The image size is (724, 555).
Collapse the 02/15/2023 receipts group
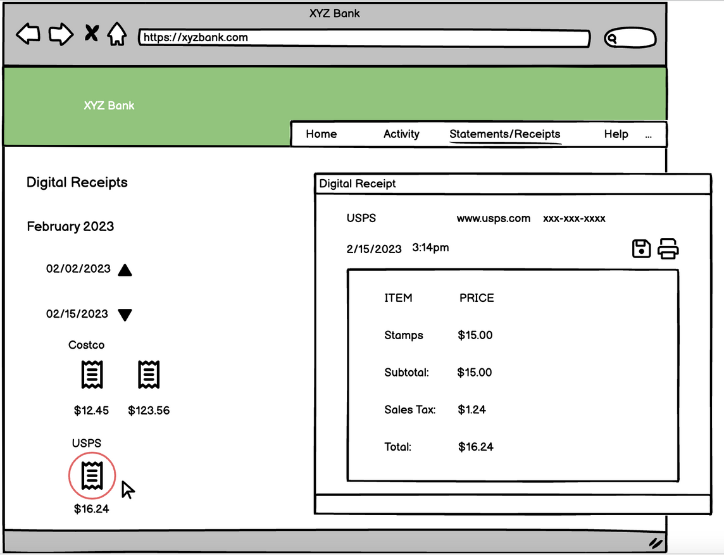click(125, 315)
